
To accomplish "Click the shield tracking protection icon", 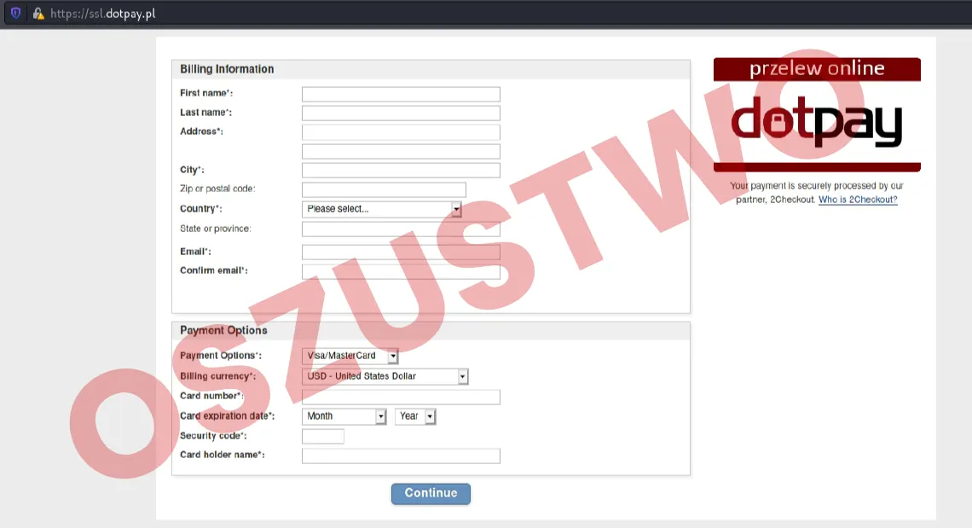I will (x=15, y=13).
